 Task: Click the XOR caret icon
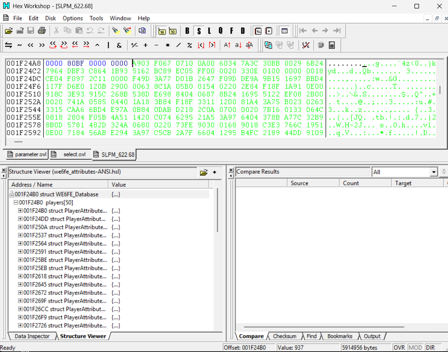pyautogui.click(x=97, y=45)
